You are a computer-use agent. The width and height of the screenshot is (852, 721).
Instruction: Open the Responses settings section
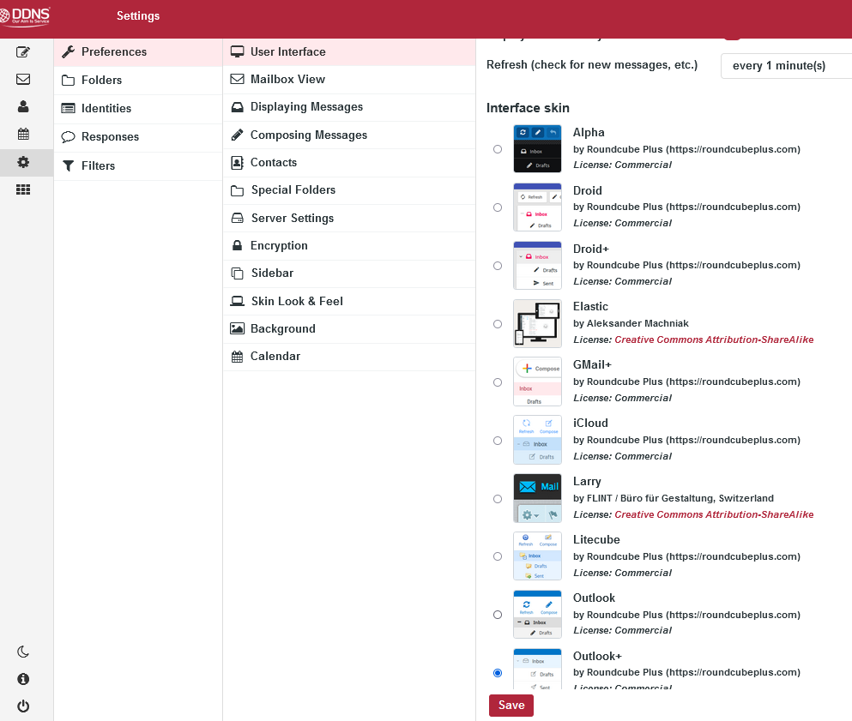138,137
